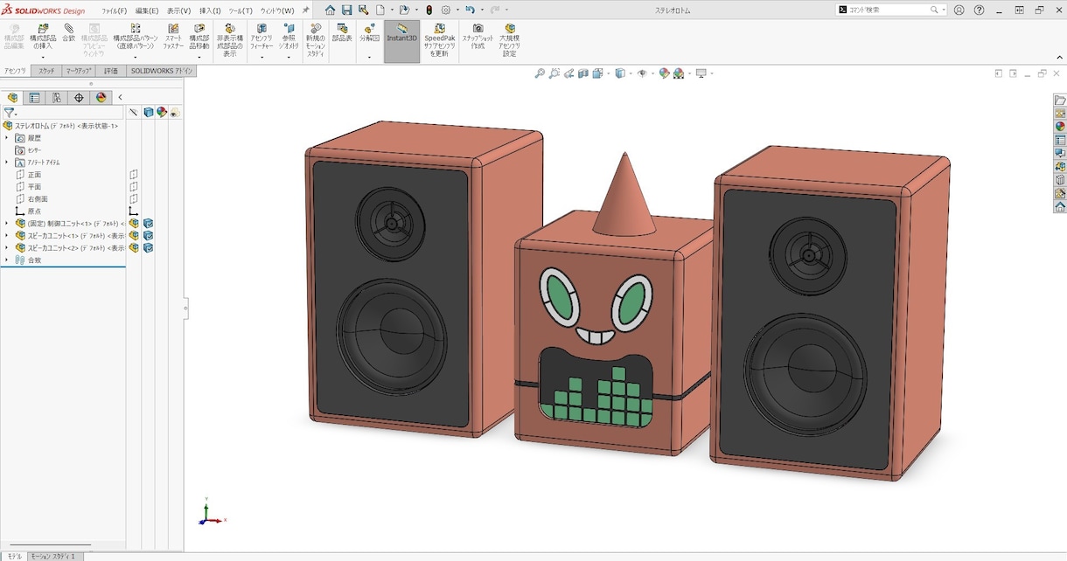Click Zoom to Area icon in view toolbar
The height and width of the screenshot is (561, 1067).
pyautogui.click(x=554, y=73)
